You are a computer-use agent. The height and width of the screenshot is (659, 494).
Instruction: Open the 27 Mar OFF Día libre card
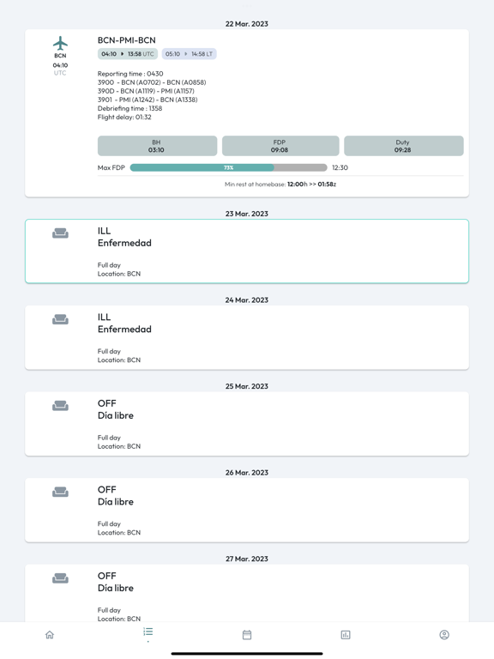point(247,593)
